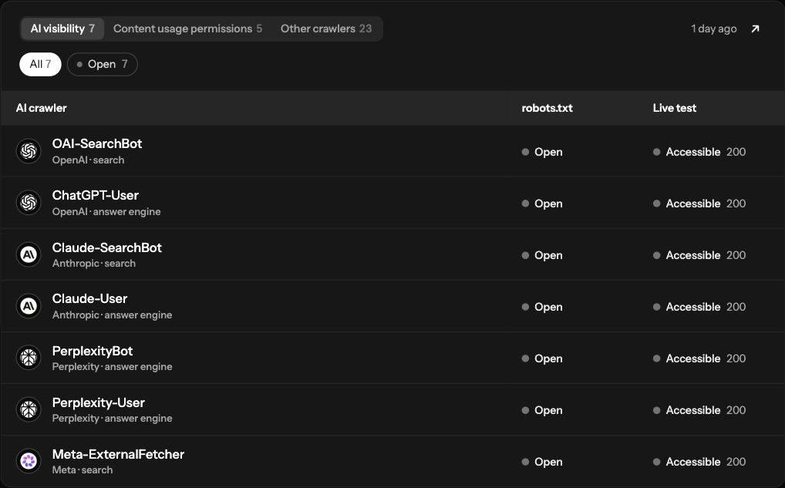Screen dimensions: 785x488
Task: Click the 1 day ago timestamp
Action: pos(714,29)
